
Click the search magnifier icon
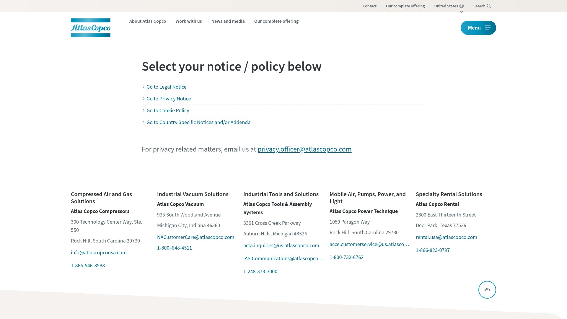pyautogui.click(x=489, y=6)
